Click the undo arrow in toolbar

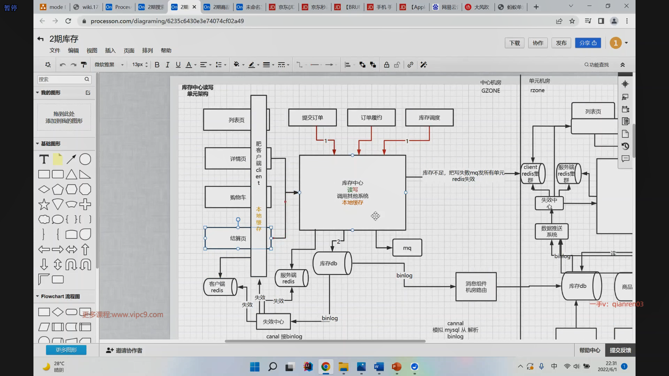click(63, 65)
